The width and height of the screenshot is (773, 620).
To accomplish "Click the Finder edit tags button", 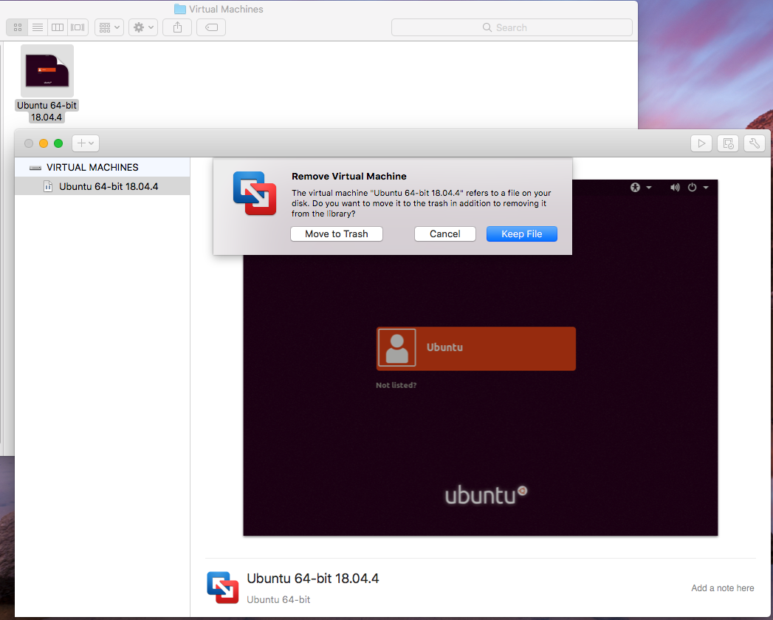I will point(211,27).
